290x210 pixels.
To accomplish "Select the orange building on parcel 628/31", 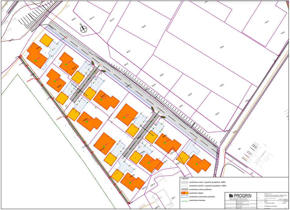I will point(198,164).
